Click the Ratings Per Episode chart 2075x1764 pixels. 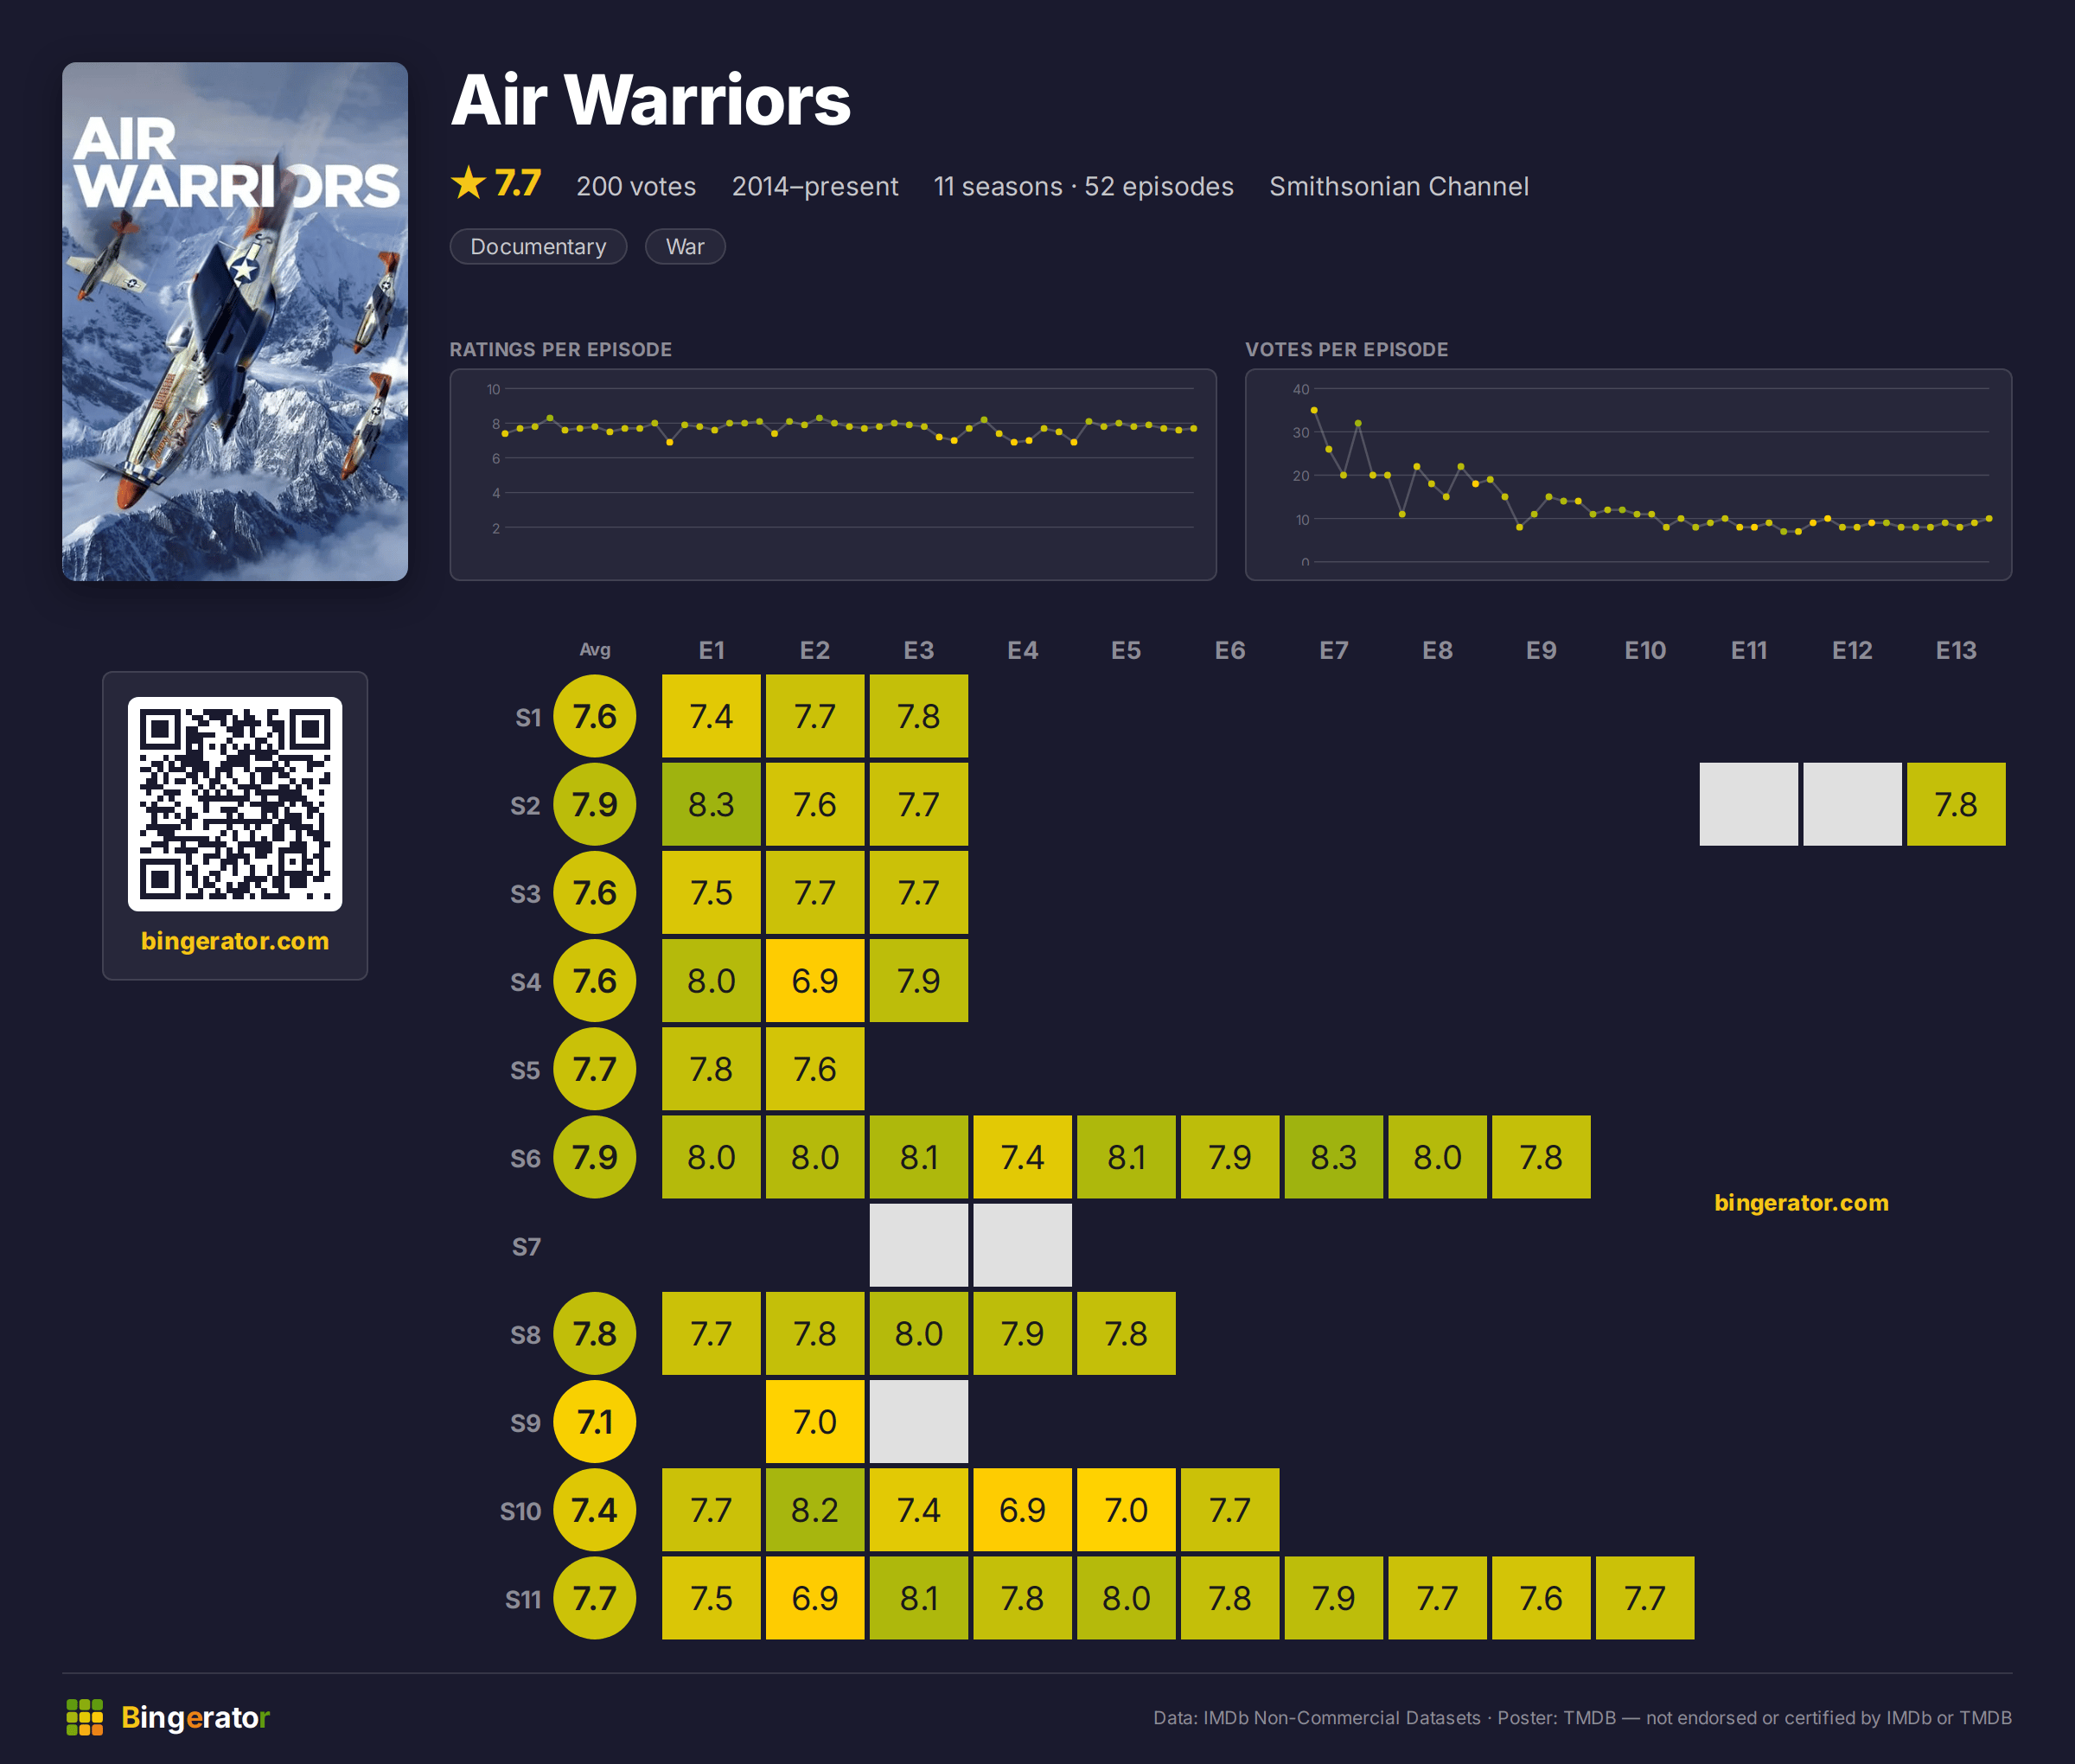coord(833,475)
